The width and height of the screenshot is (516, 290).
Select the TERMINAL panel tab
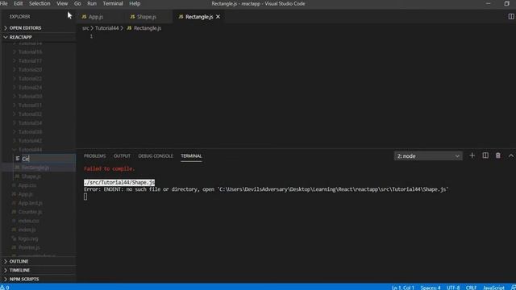coord(191,155)
